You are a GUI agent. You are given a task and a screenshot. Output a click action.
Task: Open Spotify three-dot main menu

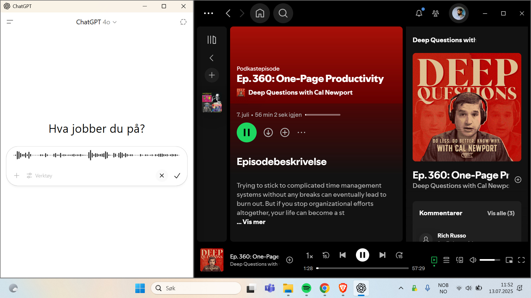(x=208, y=13)
